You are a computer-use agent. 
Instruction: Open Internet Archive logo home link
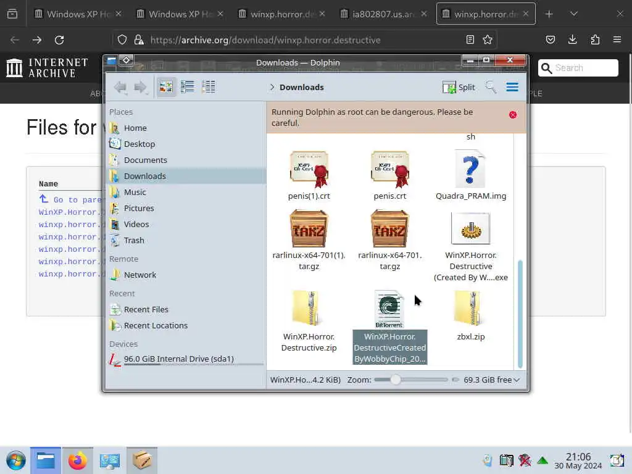coord(47,68)
